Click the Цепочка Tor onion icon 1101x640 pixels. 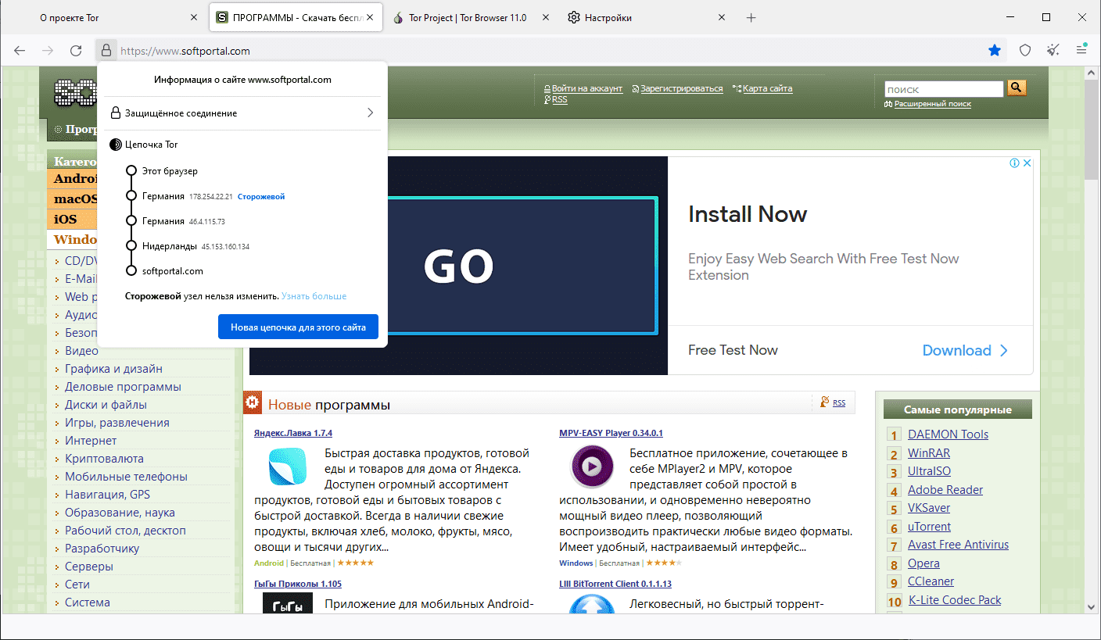click(116, 145)
